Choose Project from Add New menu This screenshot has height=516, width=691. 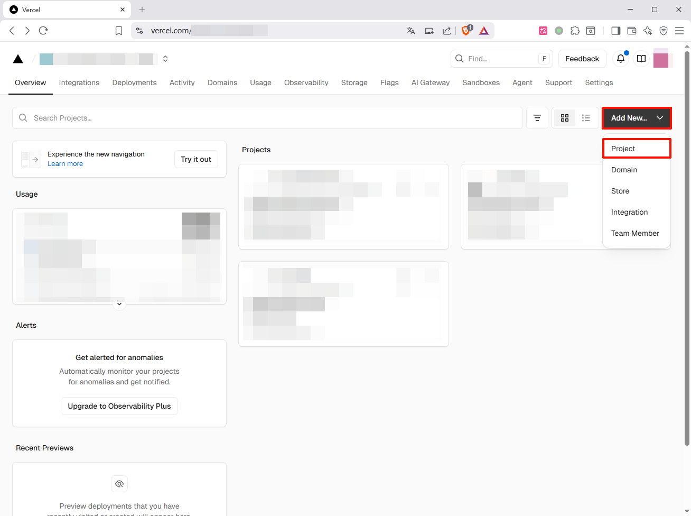[637, 149]
